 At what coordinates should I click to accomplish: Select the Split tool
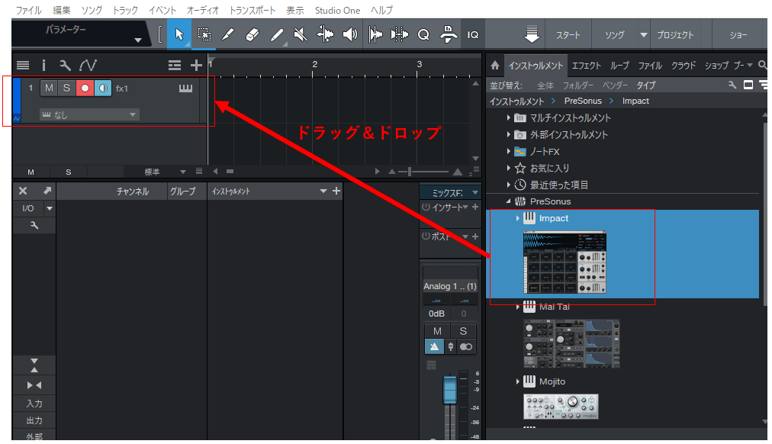[x=228, y=34]
